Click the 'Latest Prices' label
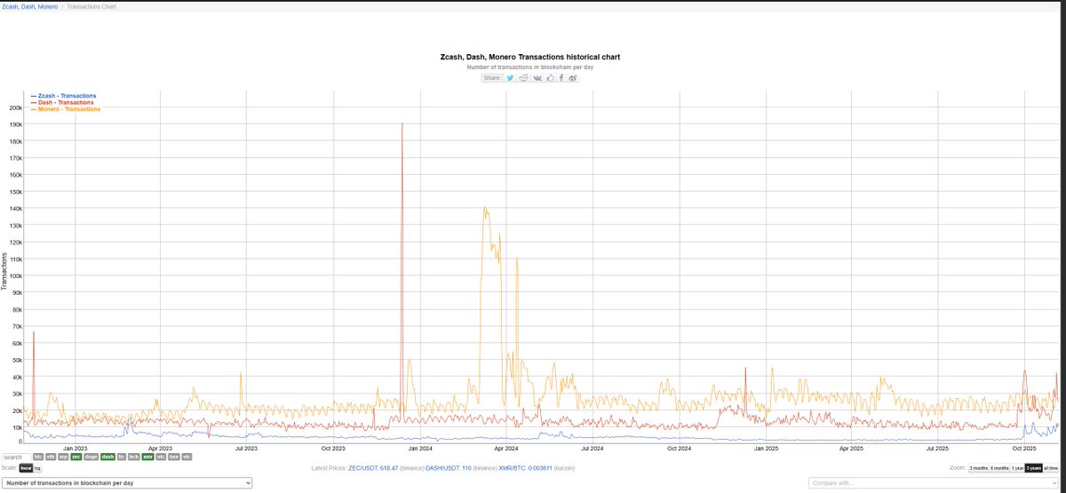Viewport: 1066px width, 493px height. (329, 468)
